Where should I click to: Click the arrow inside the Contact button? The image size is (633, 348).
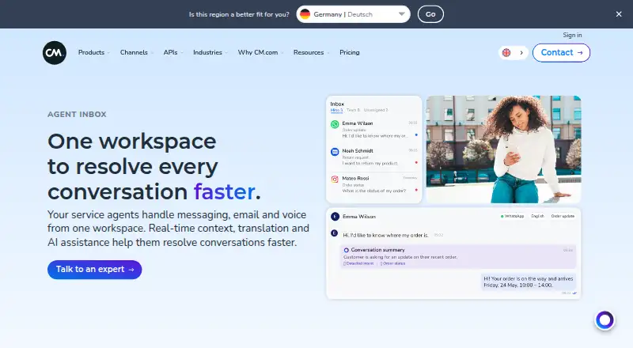click(580, 52)
